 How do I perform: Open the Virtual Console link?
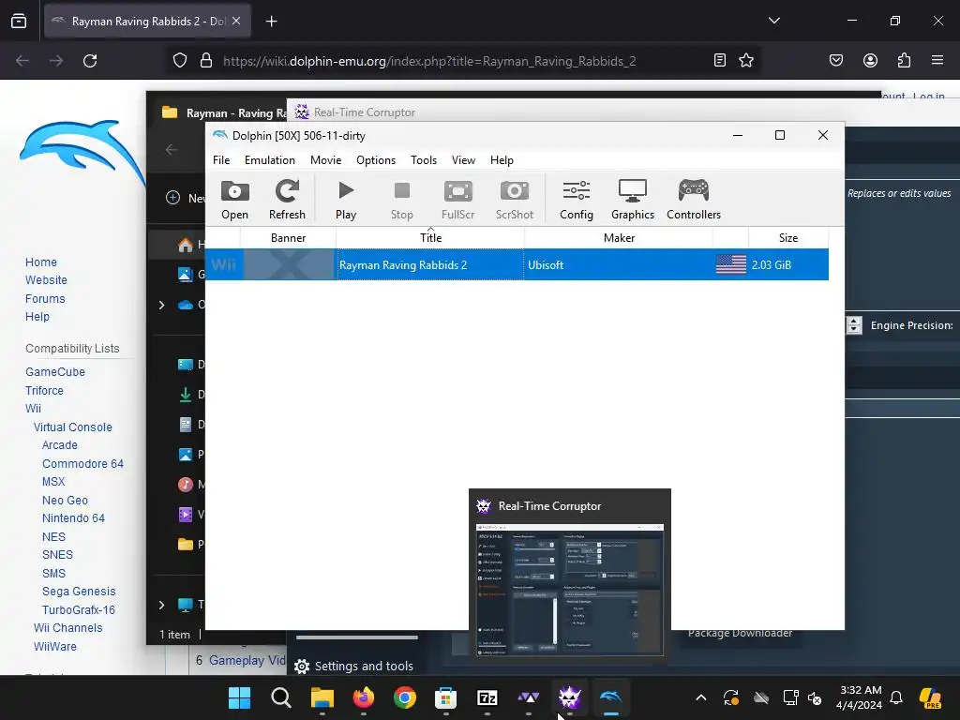tap(73, 427)
